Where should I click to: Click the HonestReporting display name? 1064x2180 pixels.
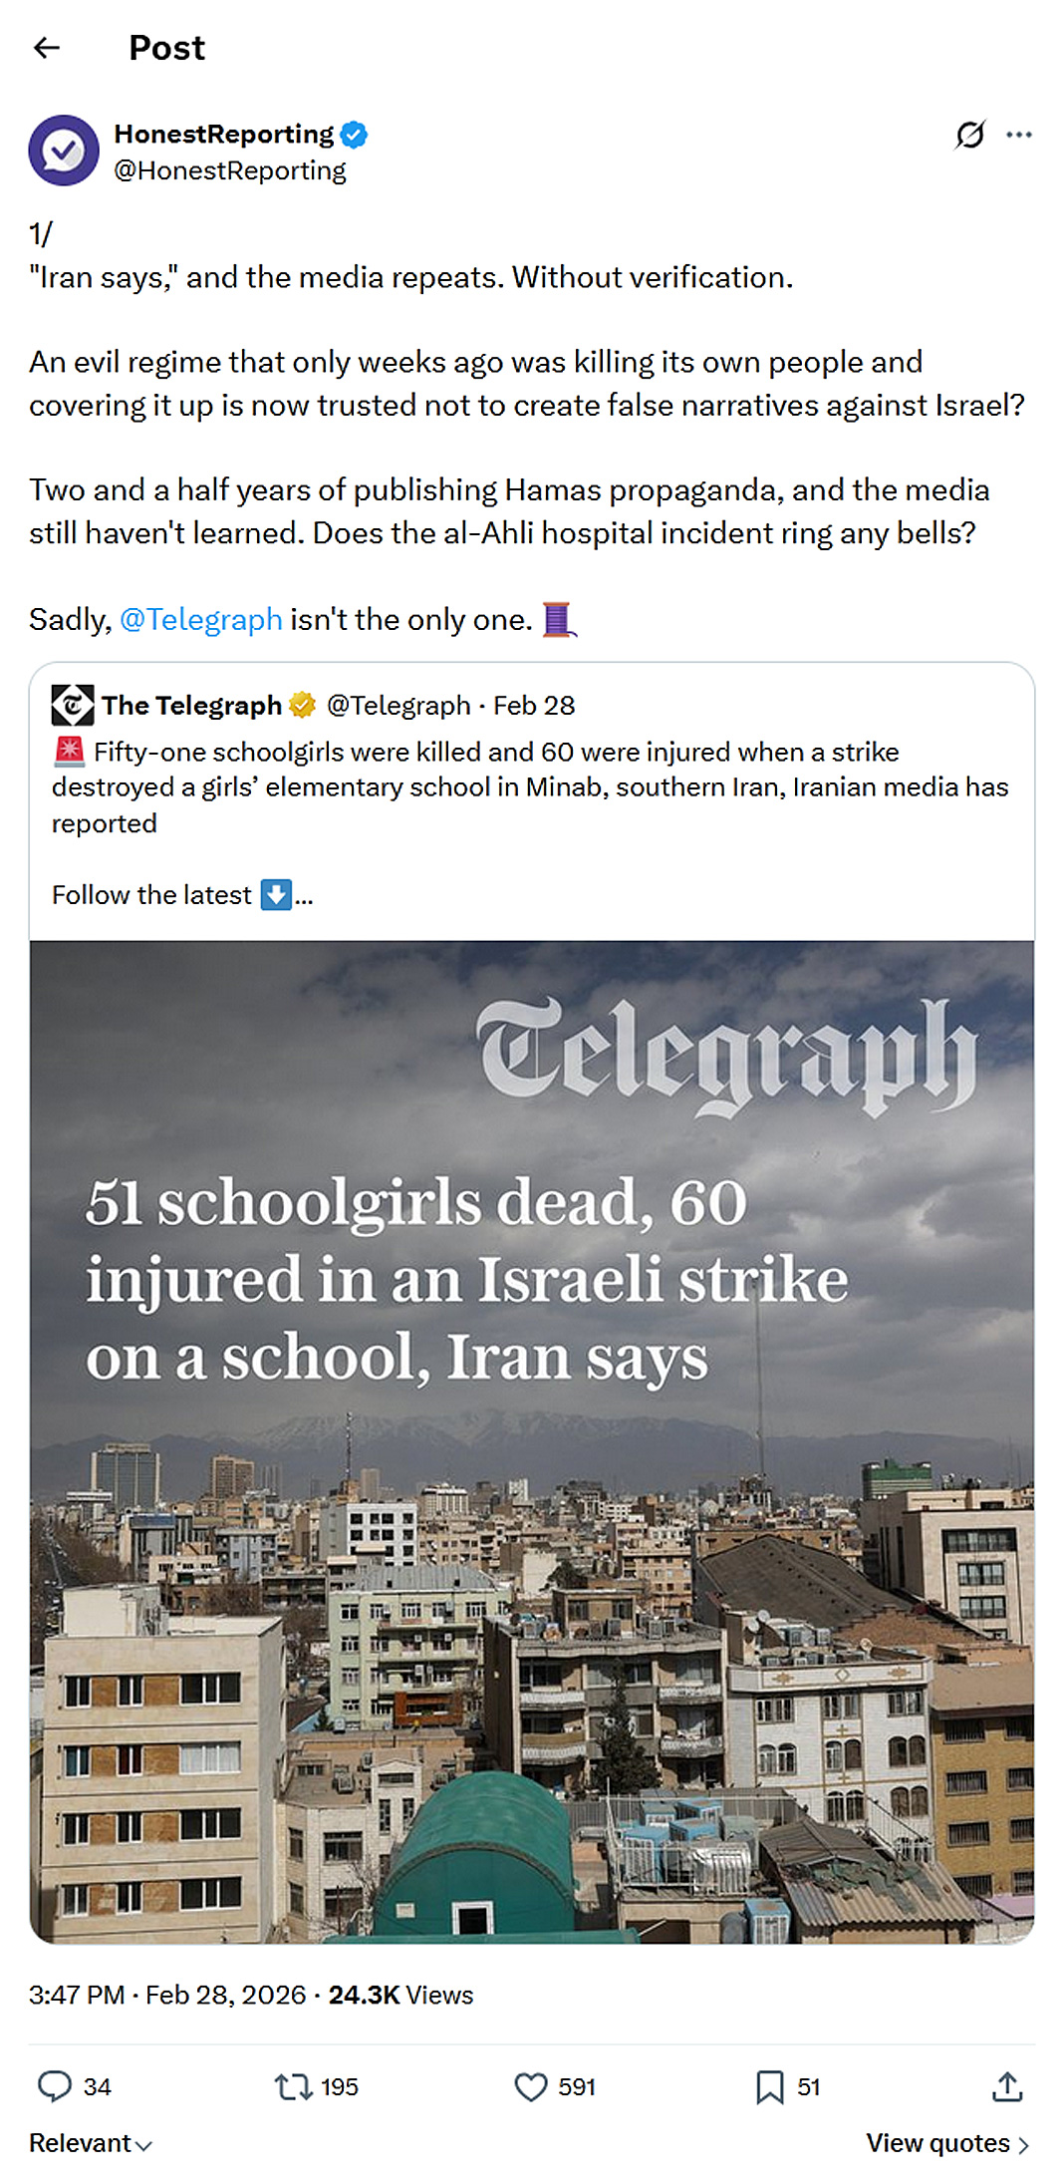click(224, 134)
